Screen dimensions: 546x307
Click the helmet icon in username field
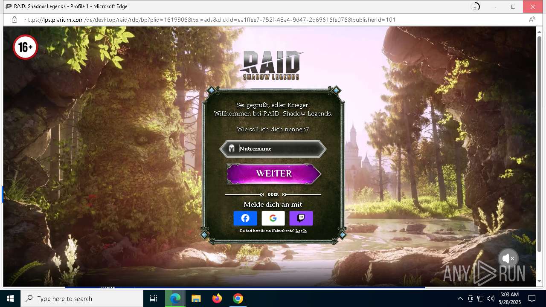232,148
